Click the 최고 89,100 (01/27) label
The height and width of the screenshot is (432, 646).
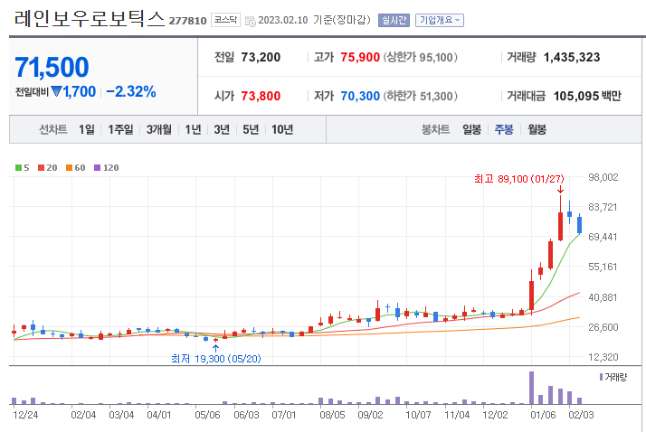(518, 179)
